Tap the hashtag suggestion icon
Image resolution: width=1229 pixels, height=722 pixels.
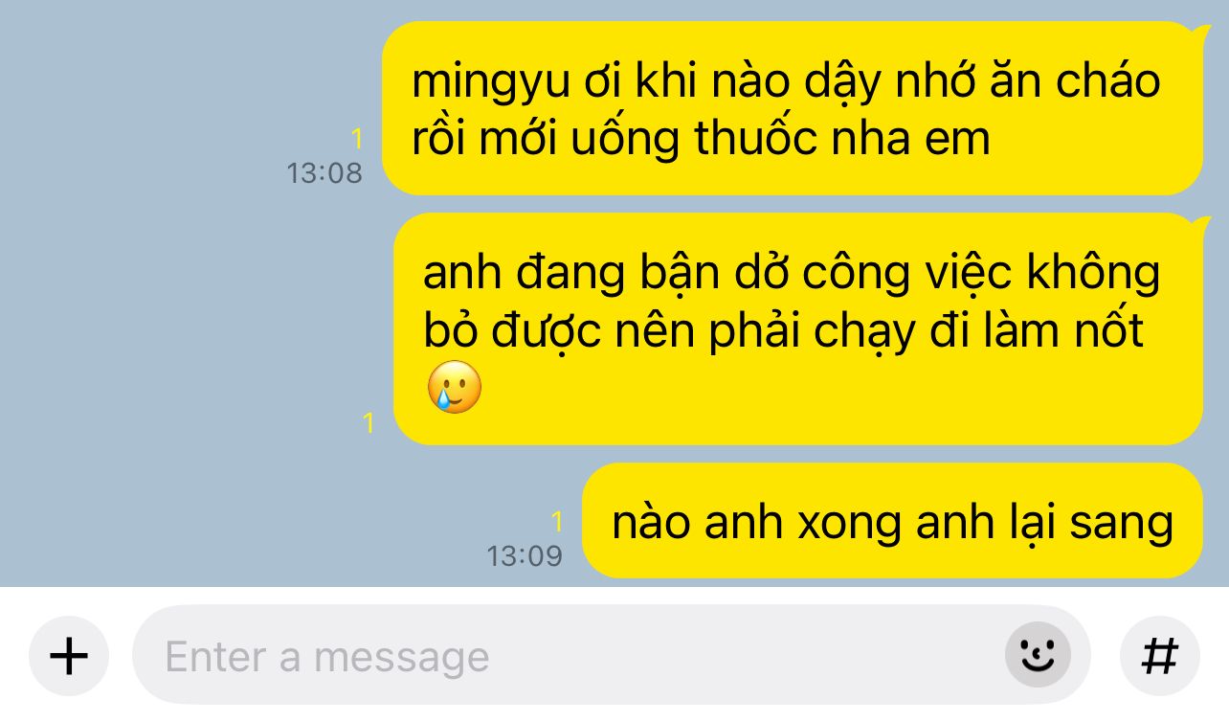pyautogui.click(x=1160, y=656)
